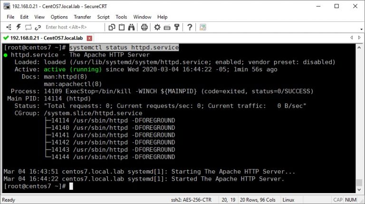
Task: Click the terminal scrollbar up arrow
Action: 359,48
